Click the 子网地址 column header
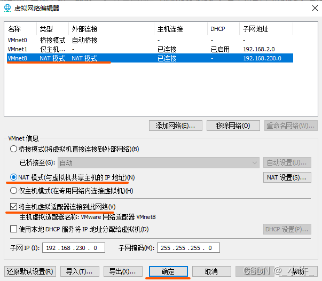Image resolution: width=322 pixels, height=281 pixels. [x=266, y=29]
